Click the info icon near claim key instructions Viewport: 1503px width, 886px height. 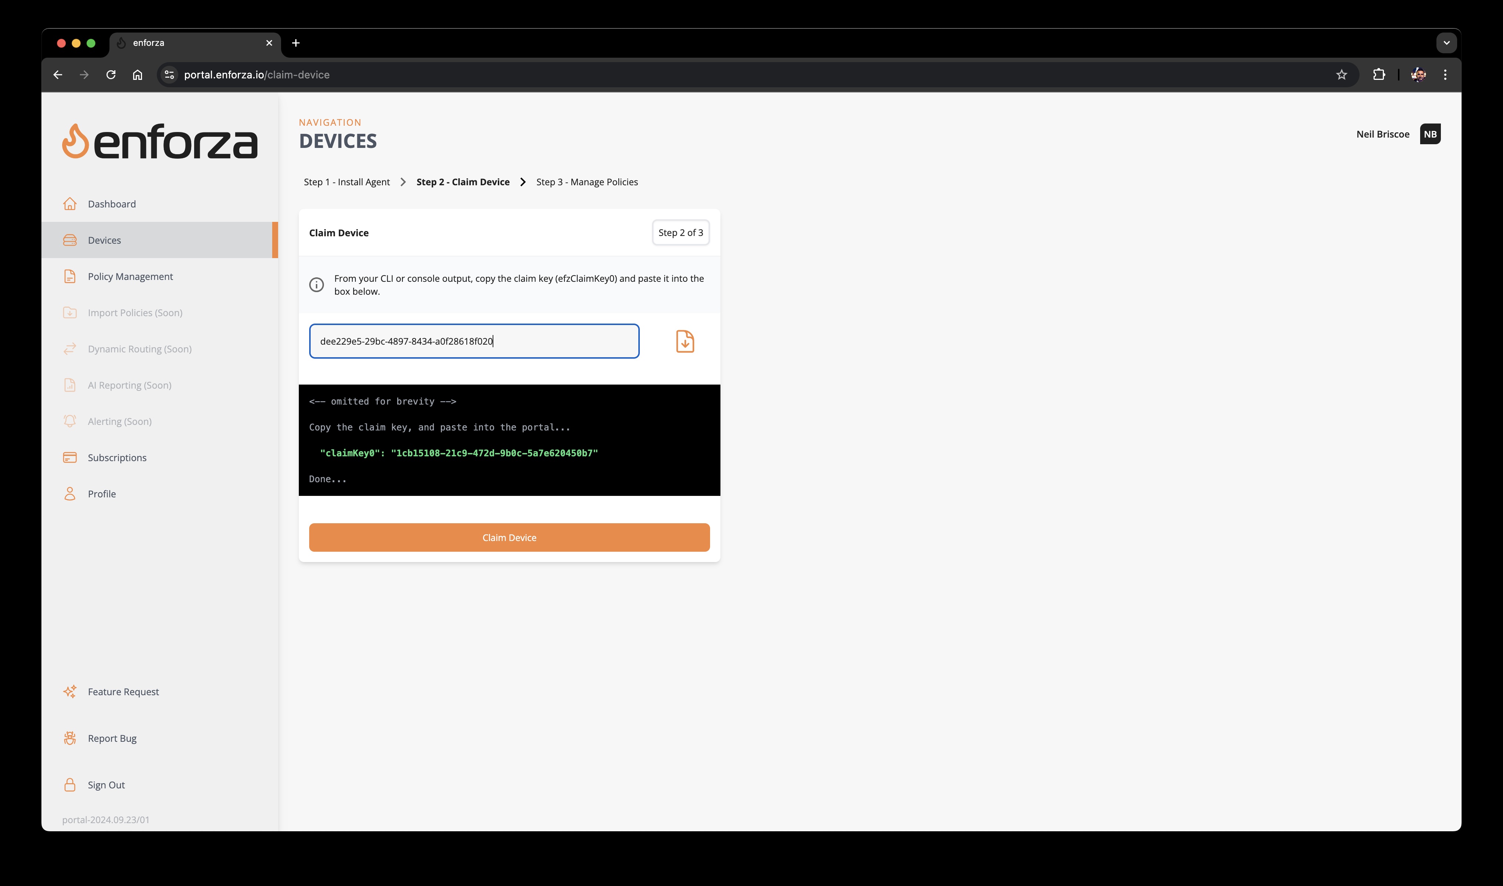[x=317, y=285]
